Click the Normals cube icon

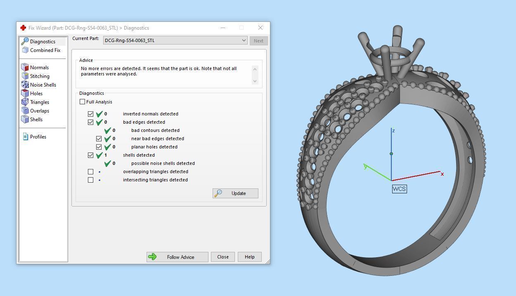25,67
